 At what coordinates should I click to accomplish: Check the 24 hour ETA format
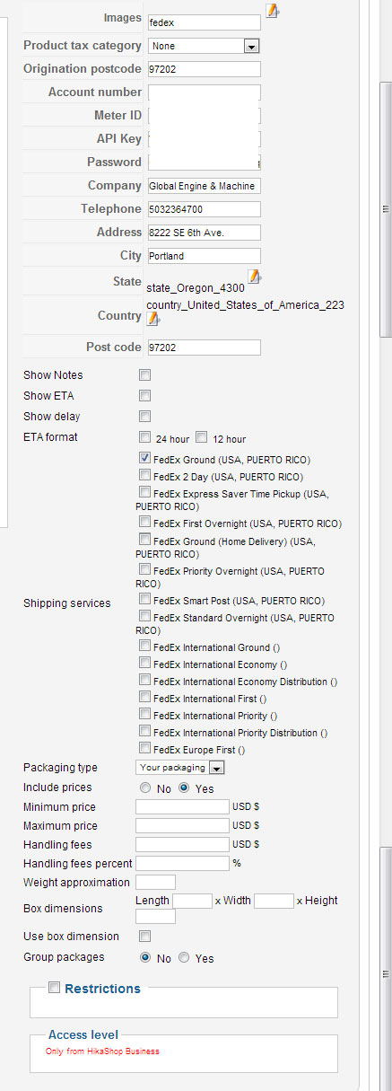click(x=144, y=438)
